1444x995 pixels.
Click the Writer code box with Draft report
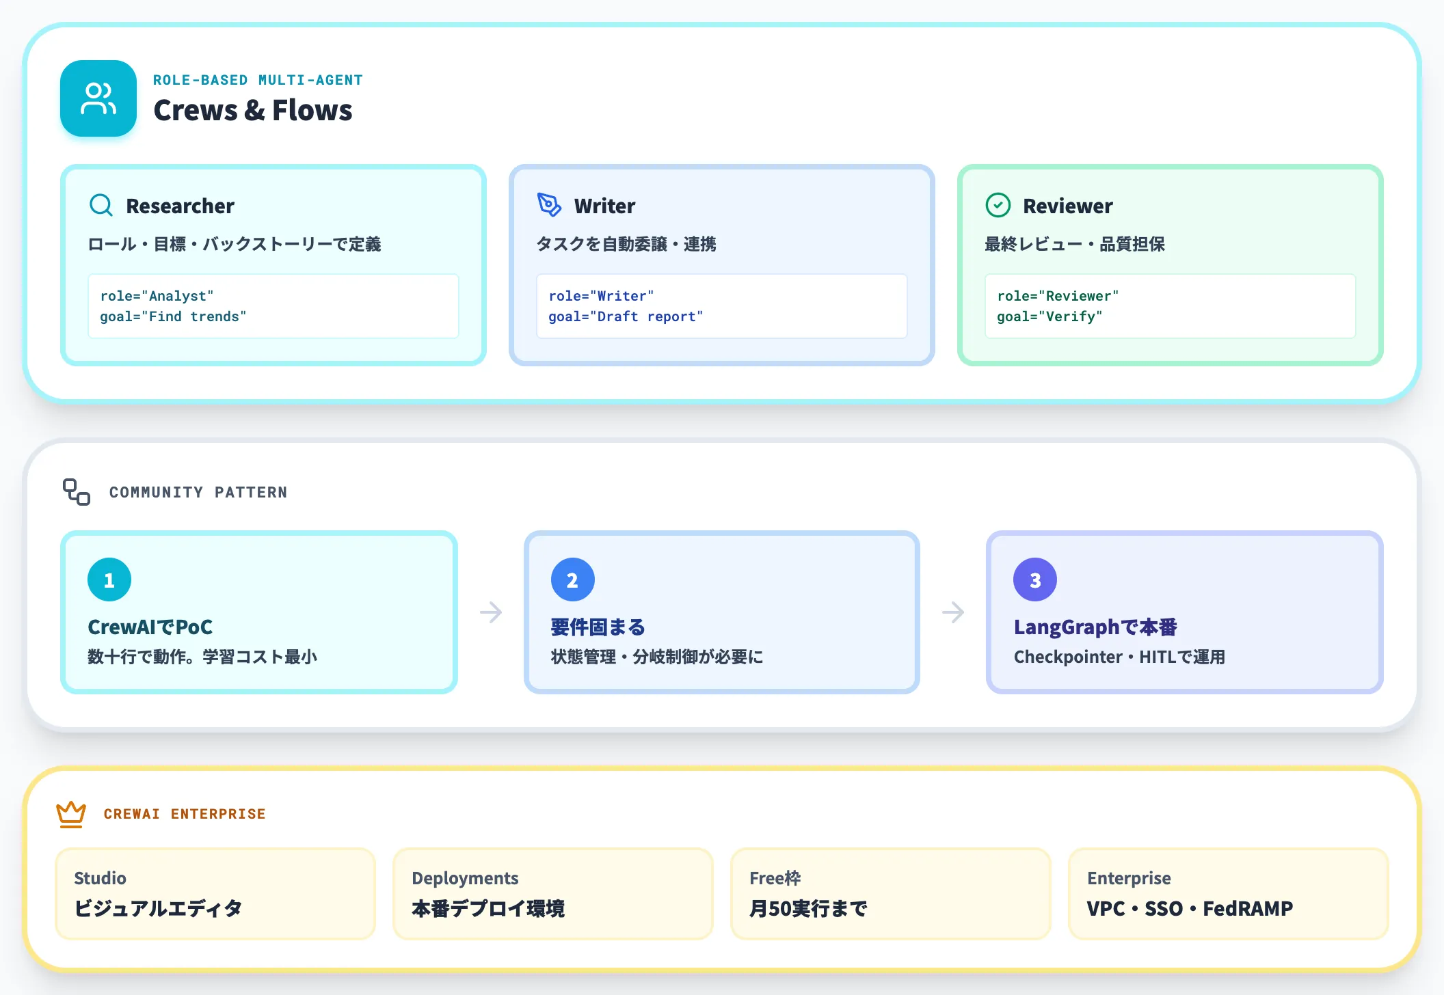(722, 306)
